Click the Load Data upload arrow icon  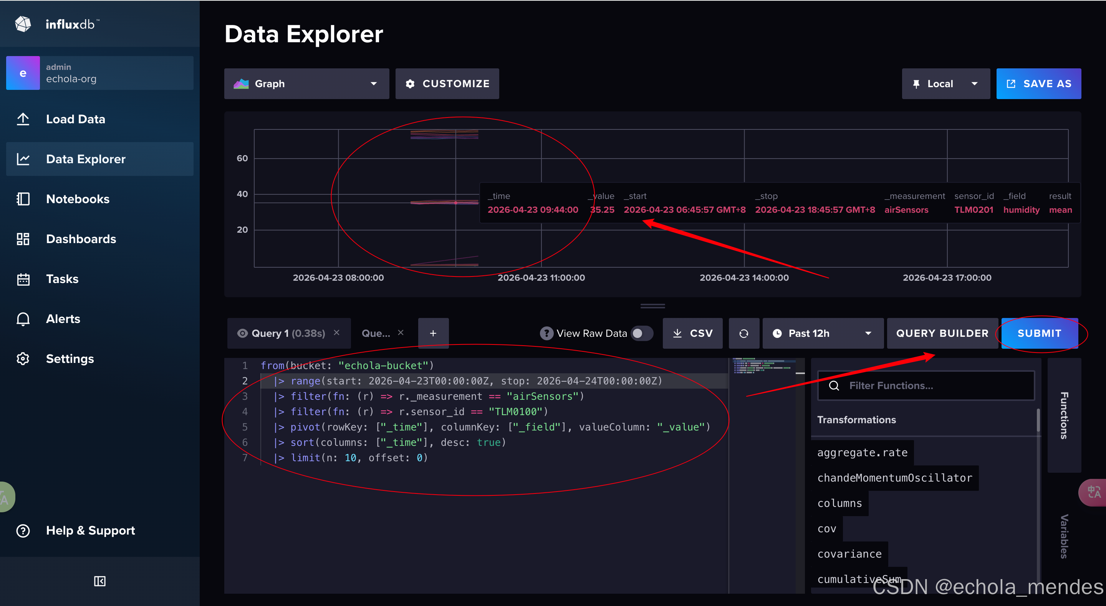23,119
